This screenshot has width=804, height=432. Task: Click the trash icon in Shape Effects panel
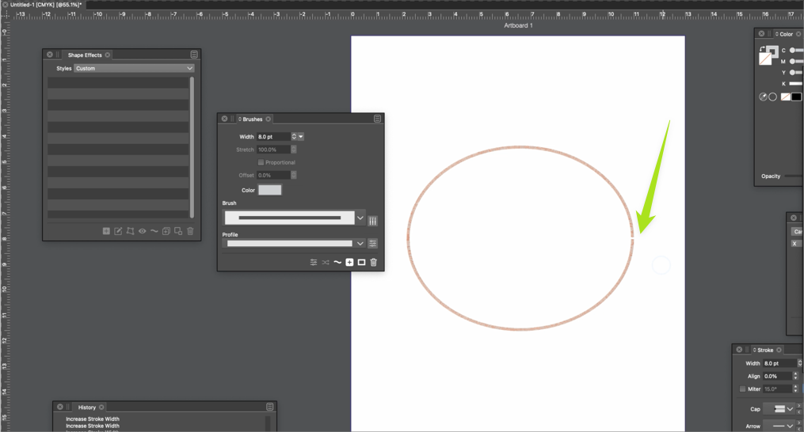point(190,232)
